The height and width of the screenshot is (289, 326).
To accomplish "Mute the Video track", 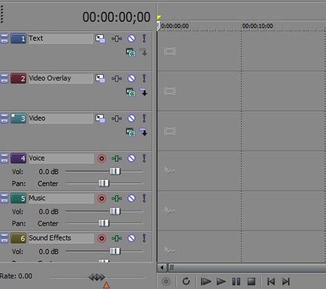I will pos(132,118).
